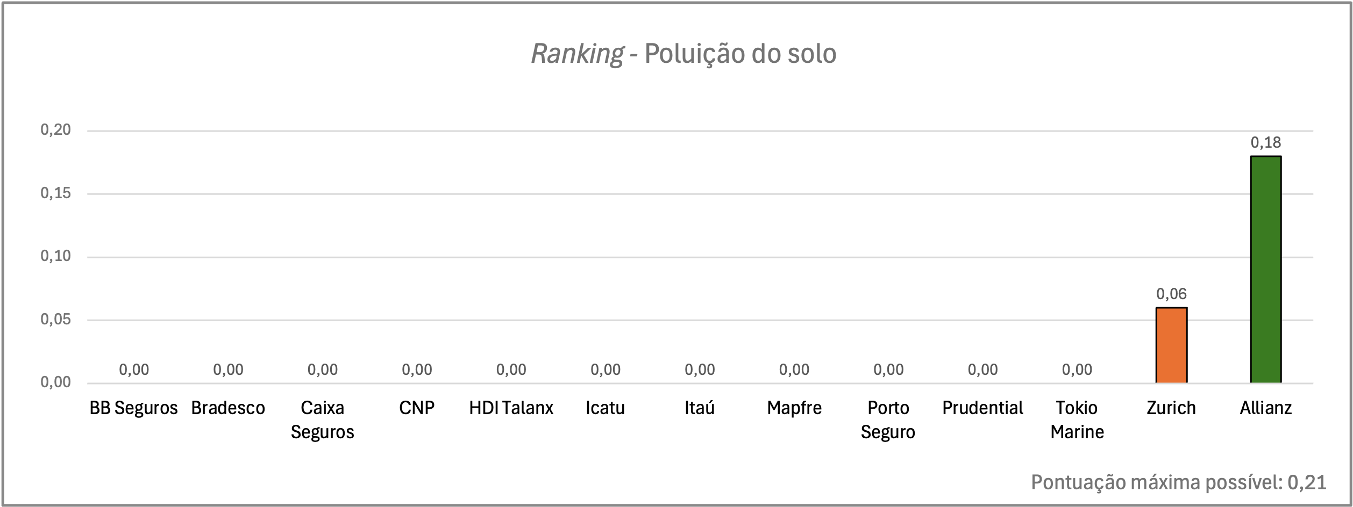Click the HDI Talanx axis label

click(x=511, y=408)
